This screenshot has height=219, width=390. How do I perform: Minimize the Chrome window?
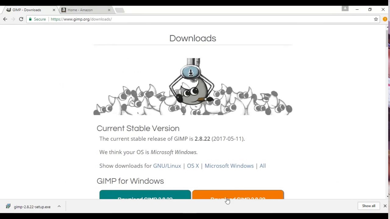click(x=357, y=10)
